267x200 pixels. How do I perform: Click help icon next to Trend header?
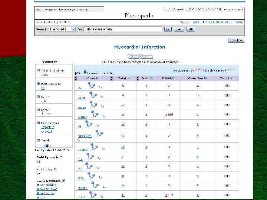(232, 78)
